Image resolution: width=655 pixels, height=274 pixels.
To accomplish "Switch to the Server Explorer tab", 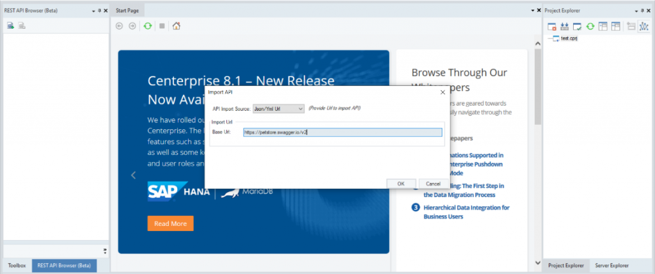I will [612, 265].
